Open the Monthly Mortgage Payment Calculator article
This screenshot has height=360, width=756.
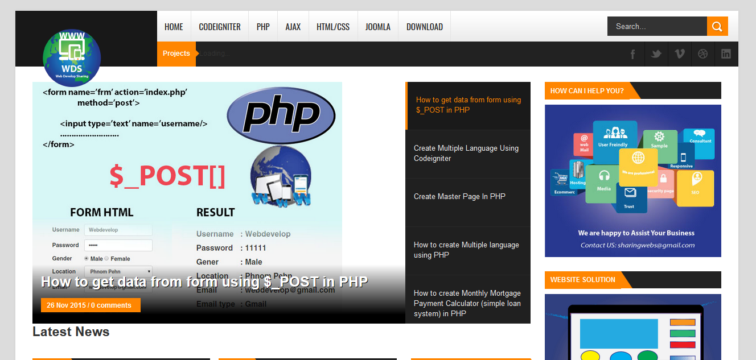[467, 303]
